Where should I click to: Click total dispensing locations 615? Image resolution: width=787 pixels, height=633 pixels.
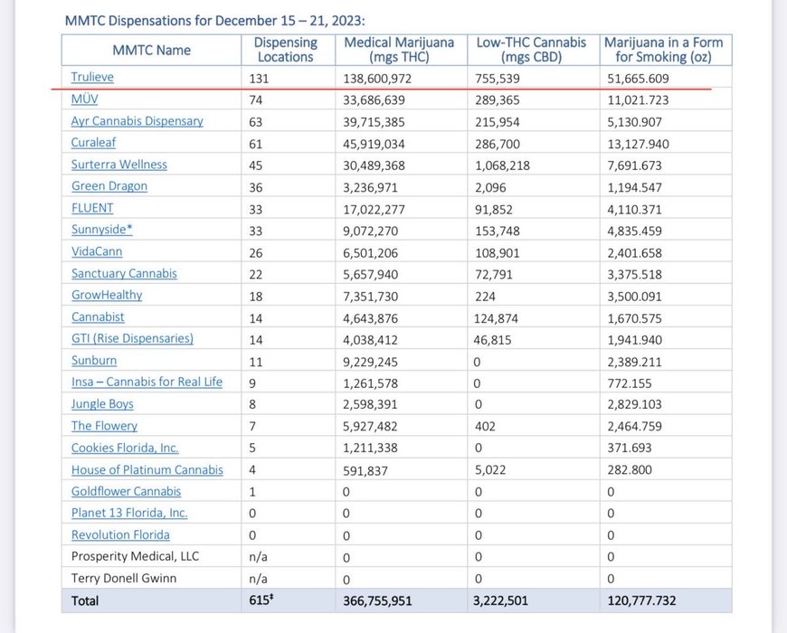coord(261,600)
